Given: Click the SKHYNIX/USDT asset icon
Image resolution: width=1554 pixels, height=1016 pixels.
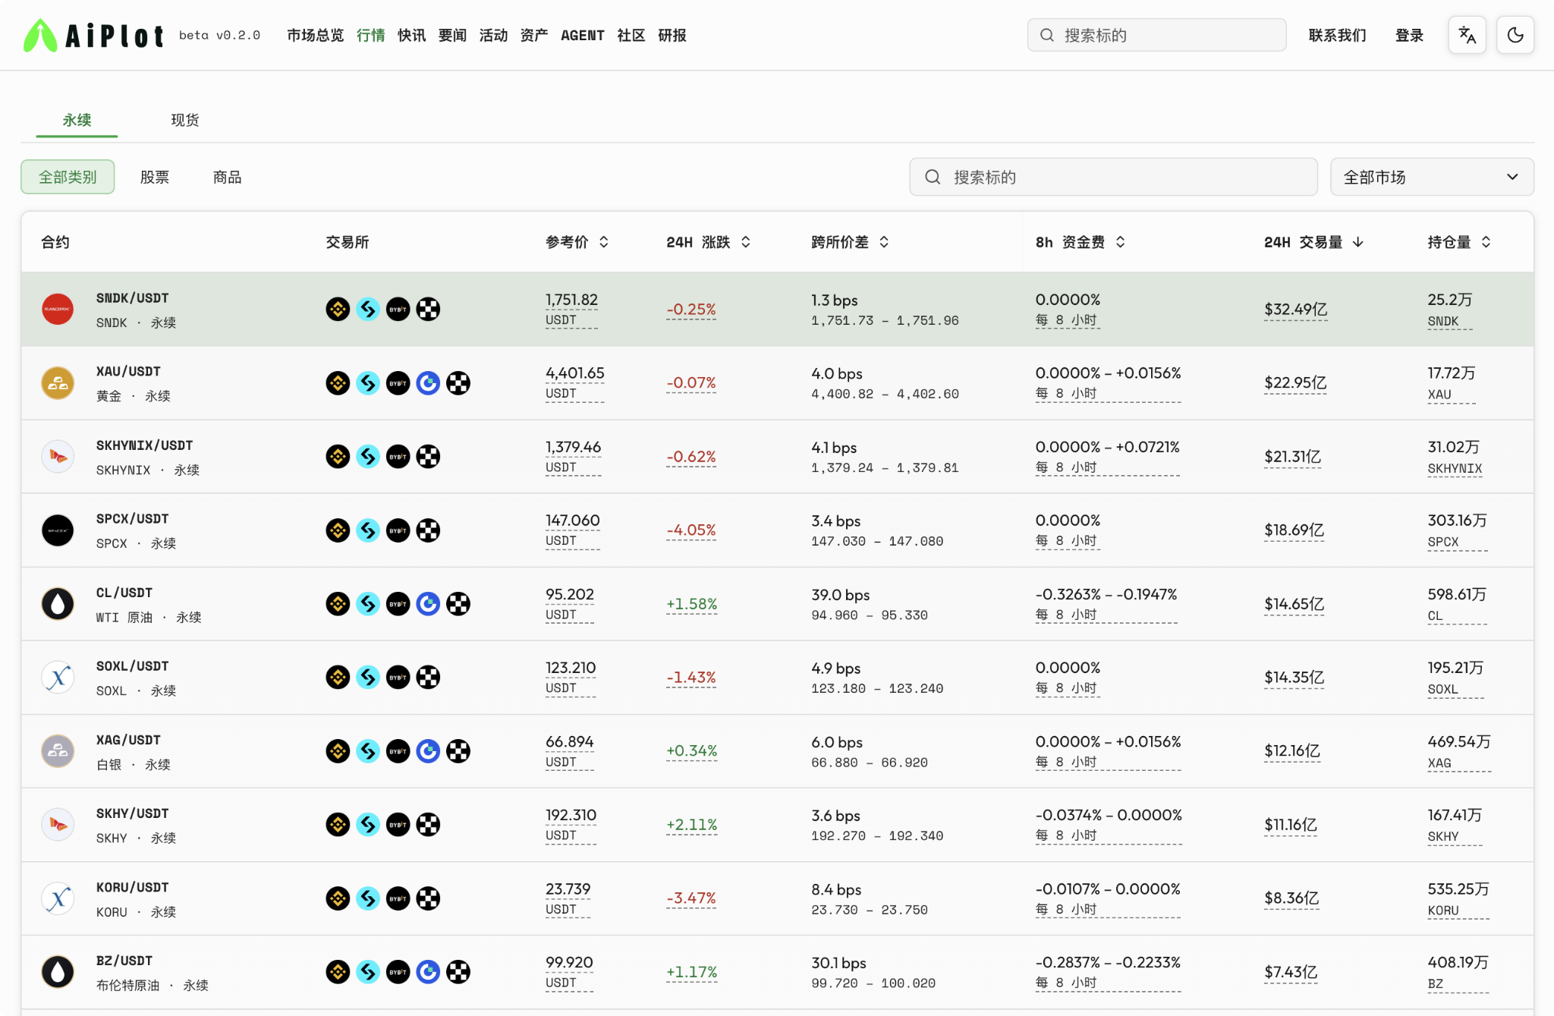Looking at the screenshot, I should (58, 457).
